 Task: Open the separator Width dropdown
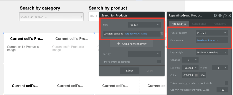point(220,68)
